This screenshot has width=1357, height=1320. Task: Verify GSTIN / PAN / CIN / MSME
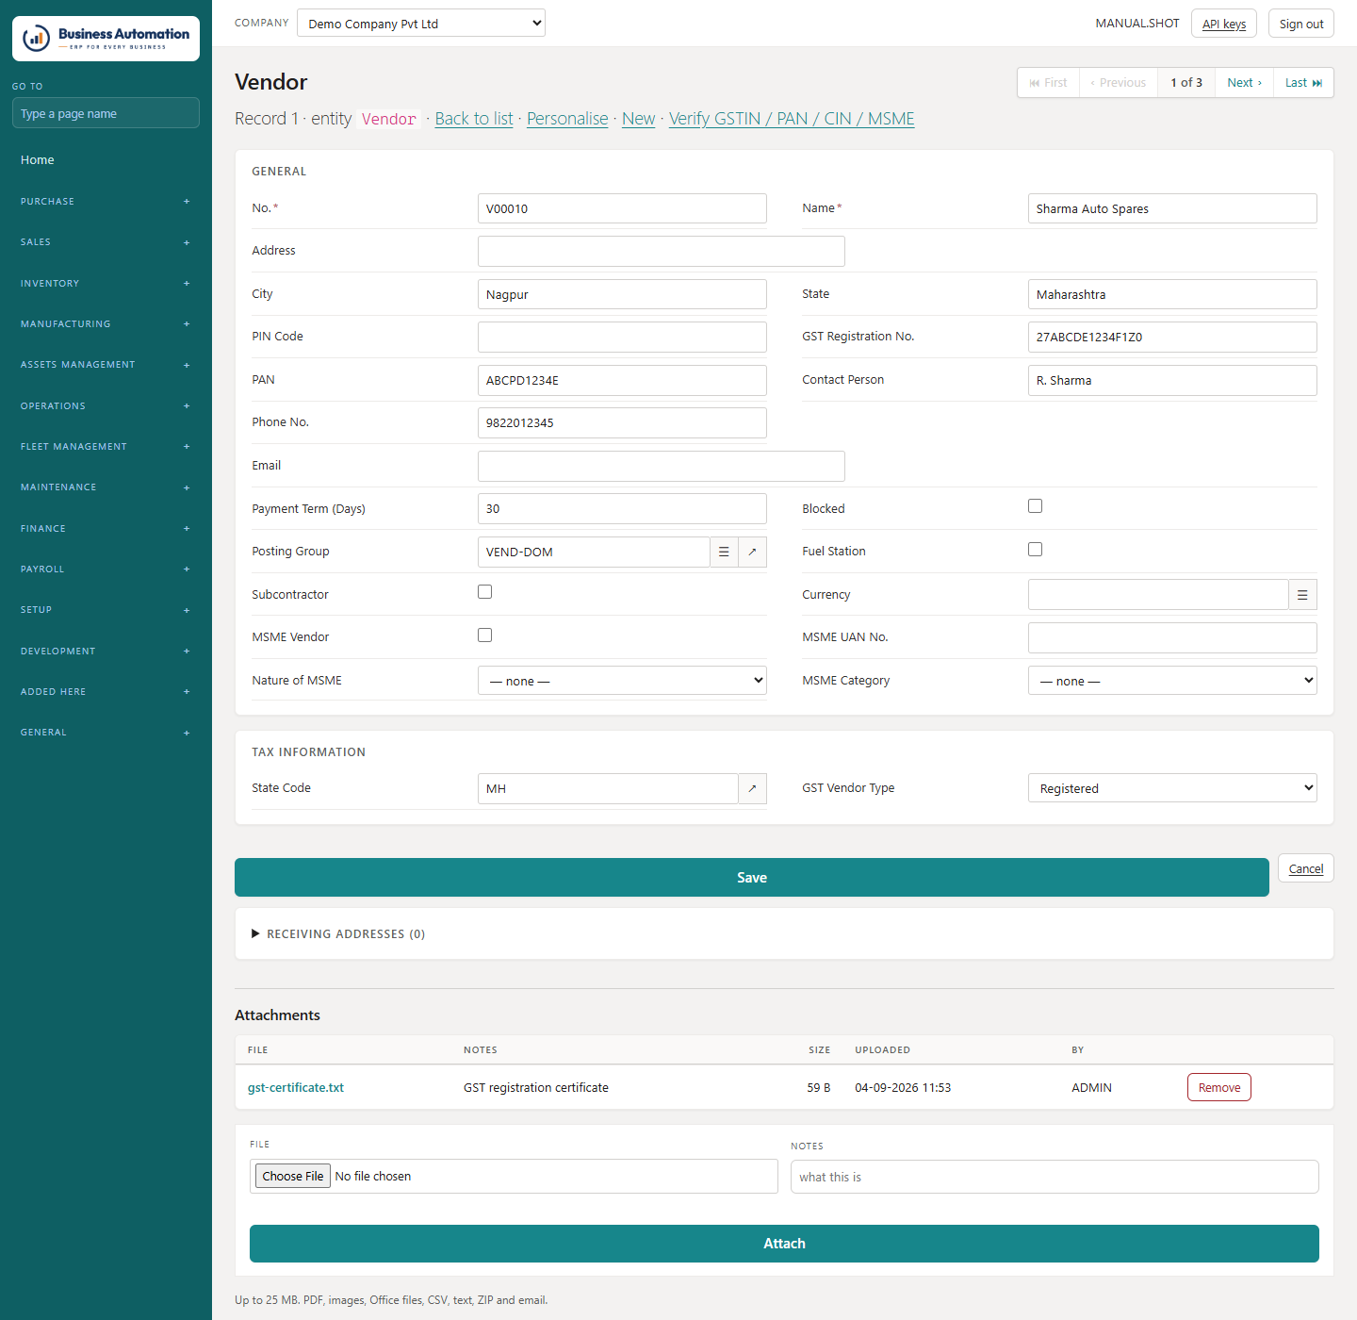[x=792, y=119]
